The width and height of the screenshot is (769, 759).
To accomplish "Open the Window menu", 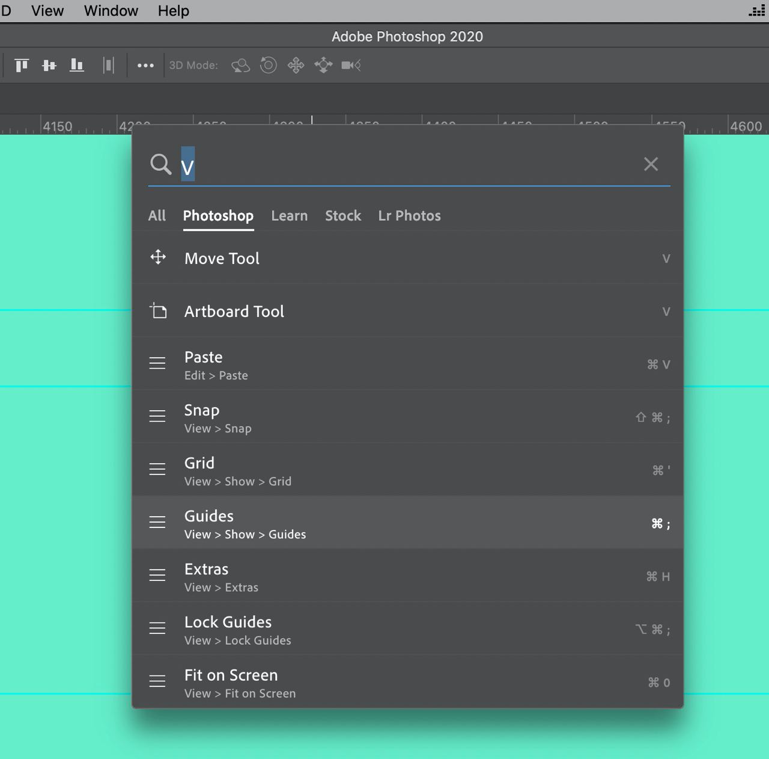I will click(111, 11).
